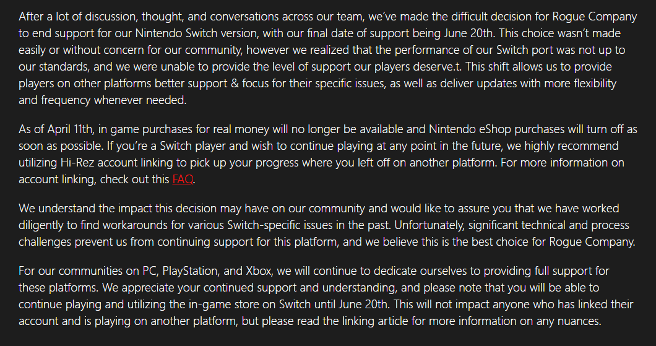
Task: Click the opening words 'After a lot of discussion'
Action: pyautogui.click(x=78, y=16)
